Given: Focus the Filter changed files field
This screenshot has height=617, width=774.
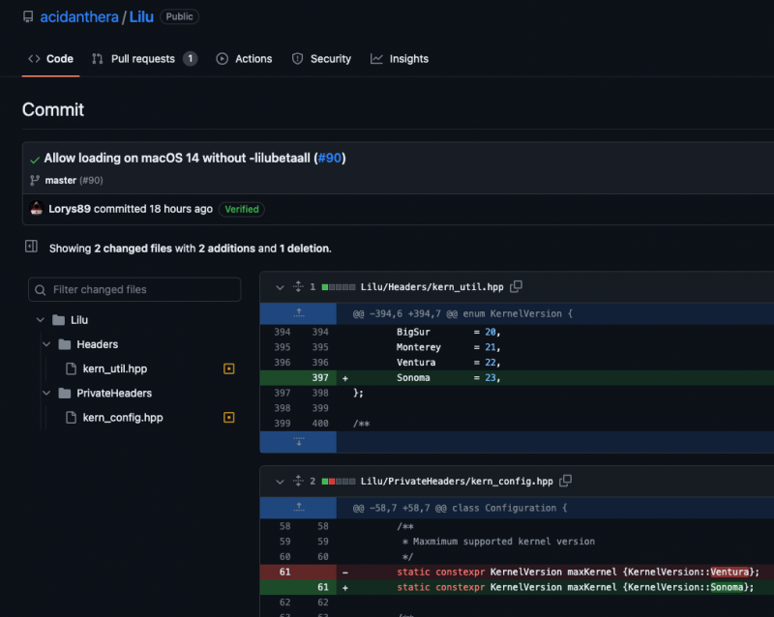Looking at the screenshot, I should tap(134, 289).
